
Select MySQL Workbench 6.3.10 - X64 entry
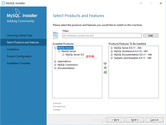[x=131, y=51]
